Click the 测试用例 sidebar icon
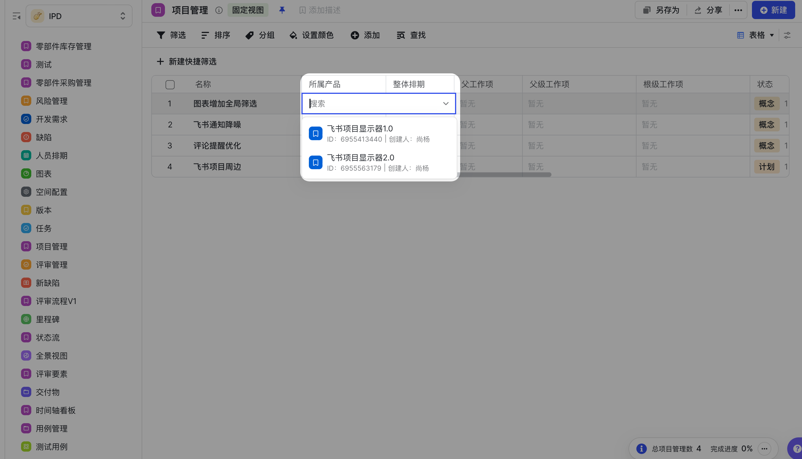Screen dimensions: 802x459 point(26,447)
